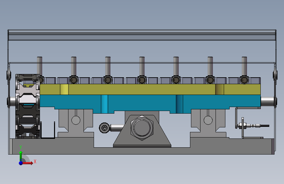
Task: Select the right linear guide bearing block
Action: [x=208, y=120]
